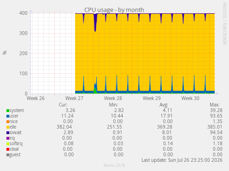Click user average value 17.91
This screenshot has height=171, width=229.
tap(166, 116)
